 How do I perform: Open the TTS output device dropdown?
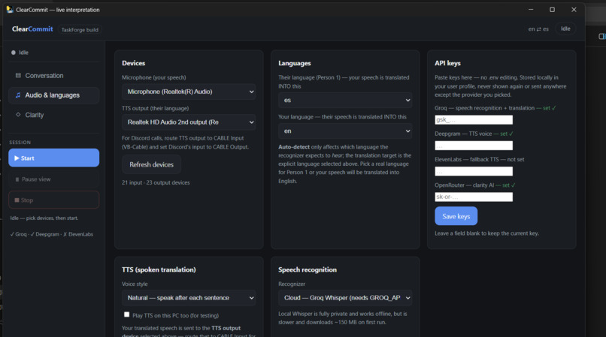tap(189, 122)
